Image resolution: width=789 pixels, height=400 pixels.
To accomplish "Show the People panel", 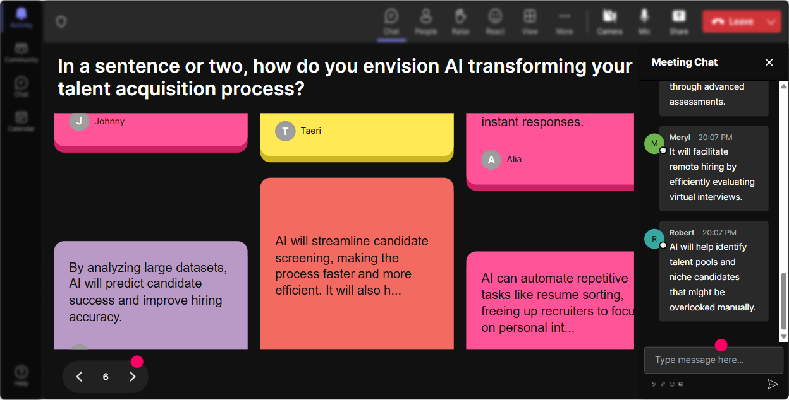I will pyautogui.click(x=426, y=22).
